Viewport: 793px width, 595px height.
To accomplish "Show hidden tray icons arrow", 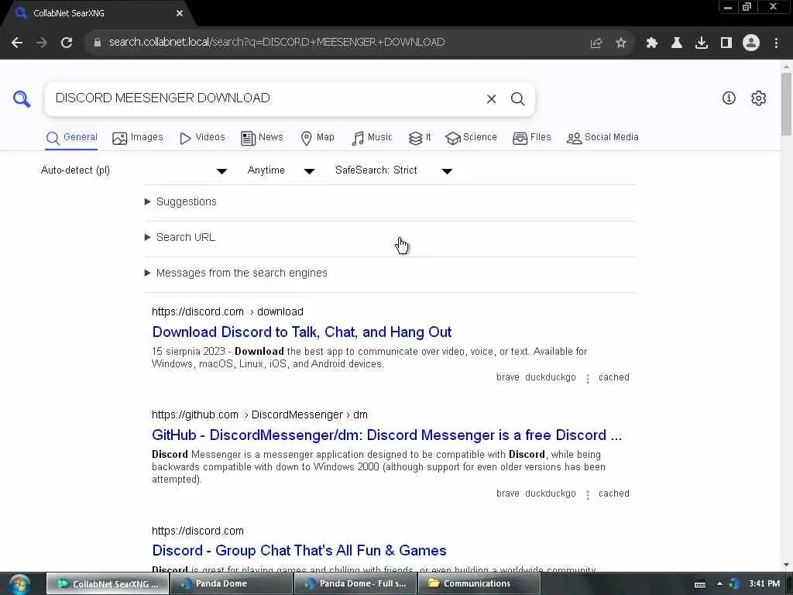I will point(719,584).
